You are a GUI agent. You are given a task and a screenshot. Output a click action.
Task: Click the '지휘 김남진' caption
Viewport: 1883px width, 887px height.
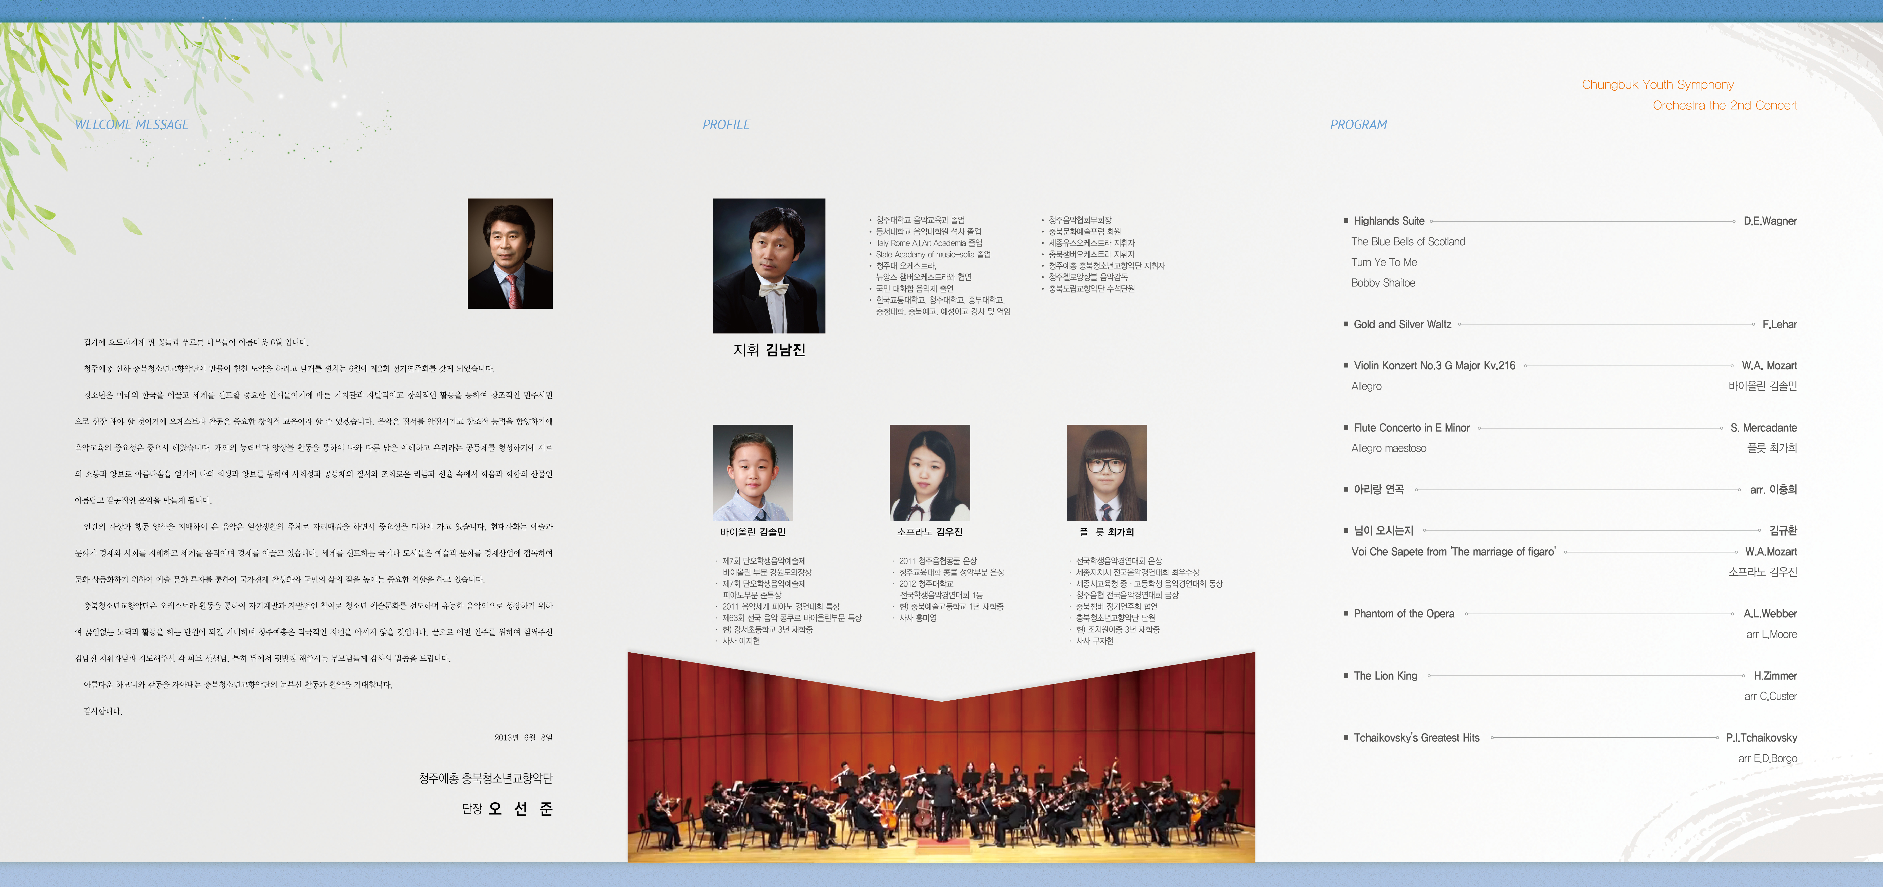coord(769,350)
